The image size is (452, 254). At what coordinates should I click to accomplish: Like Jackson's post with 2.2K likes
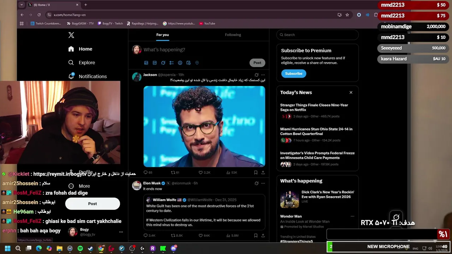click(204, 173)
